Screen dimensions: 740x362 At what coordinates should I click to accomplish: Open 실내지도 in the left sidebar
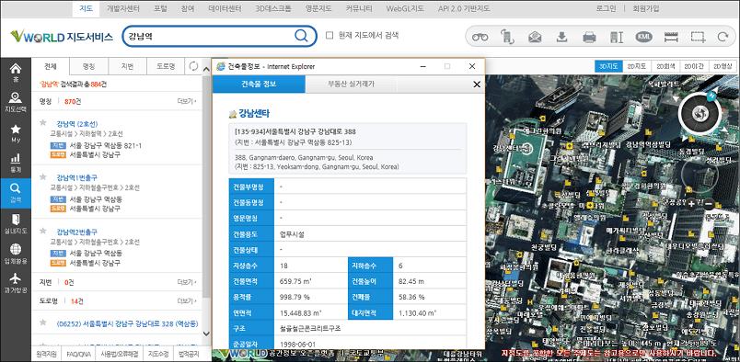tap(16, 224)
